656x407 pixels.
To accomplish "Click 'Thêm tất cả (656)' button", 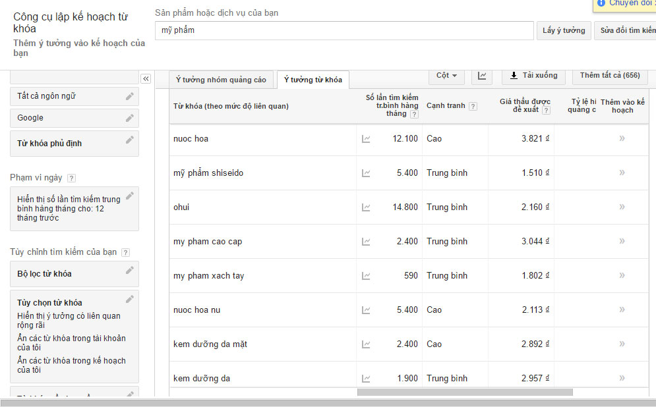I will [x=609, y=76].
